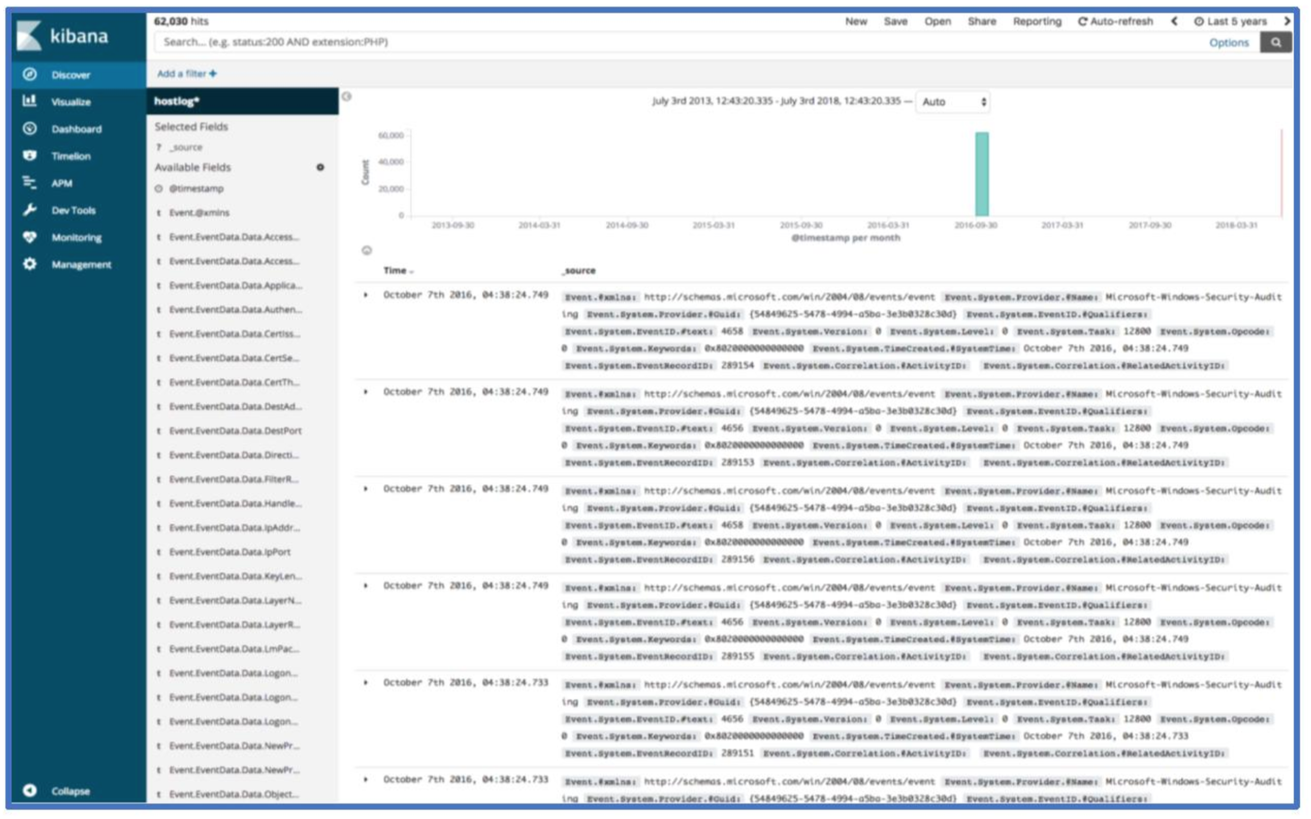Expand row with EventRecordID 289156
1311x819 pixels.
[366, 488]
